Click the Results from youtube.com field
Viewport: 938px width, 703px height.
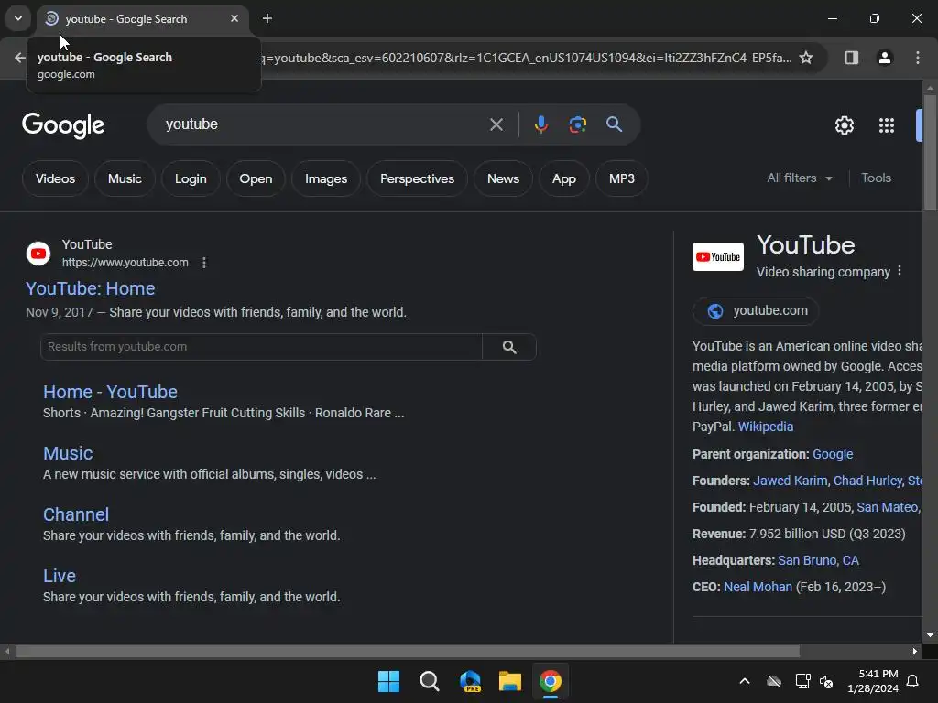point(261,347)
